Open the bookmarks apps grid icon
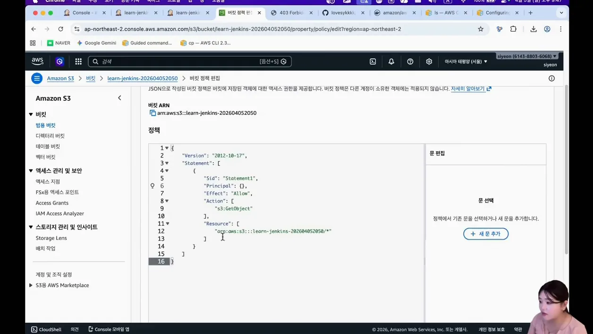This screenshot has width=593, height=334. coord(33,43)
